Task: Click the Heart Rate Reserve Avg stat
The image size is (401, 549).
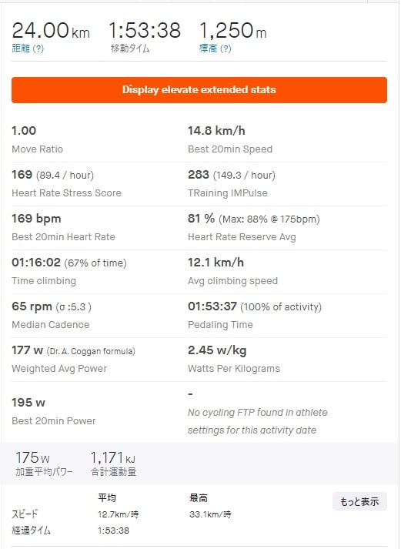Action: [x=254, y=228]
